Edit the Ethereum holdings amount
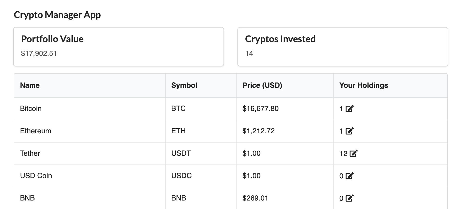 (349, 131)
